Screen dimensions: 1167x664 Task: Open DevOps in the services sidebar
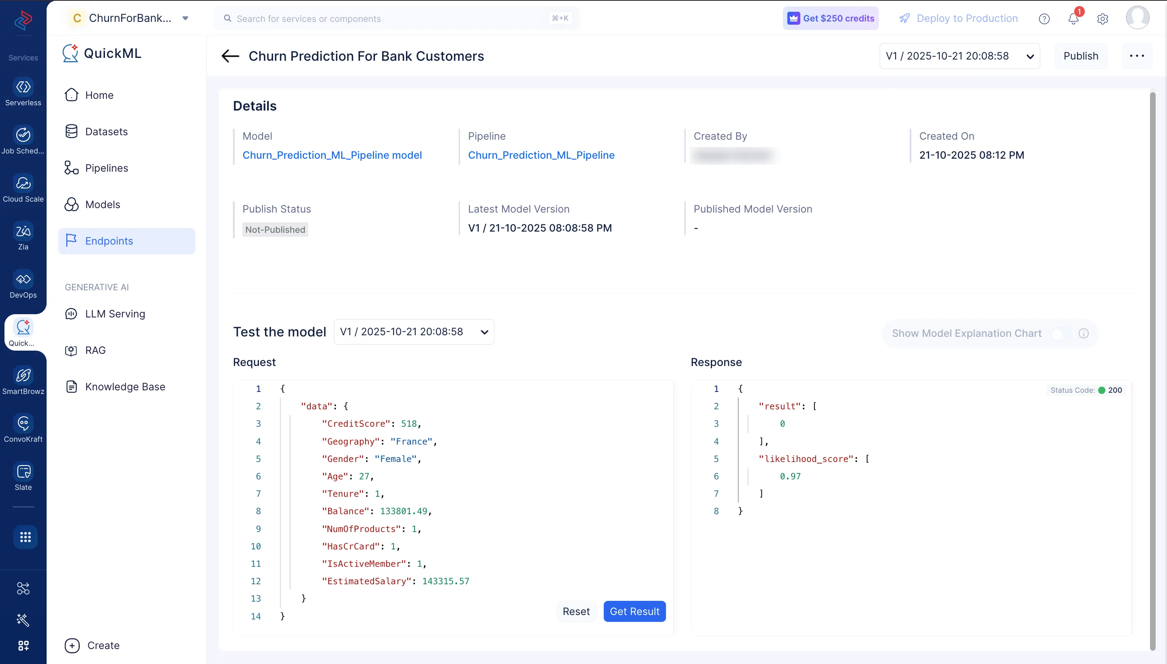coord(23,279)
